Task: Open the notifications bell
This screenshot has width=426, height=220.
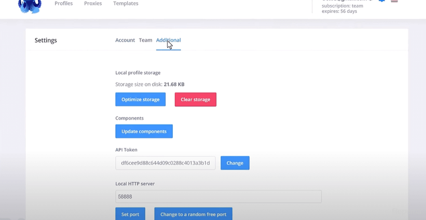Action: (381, 1)
